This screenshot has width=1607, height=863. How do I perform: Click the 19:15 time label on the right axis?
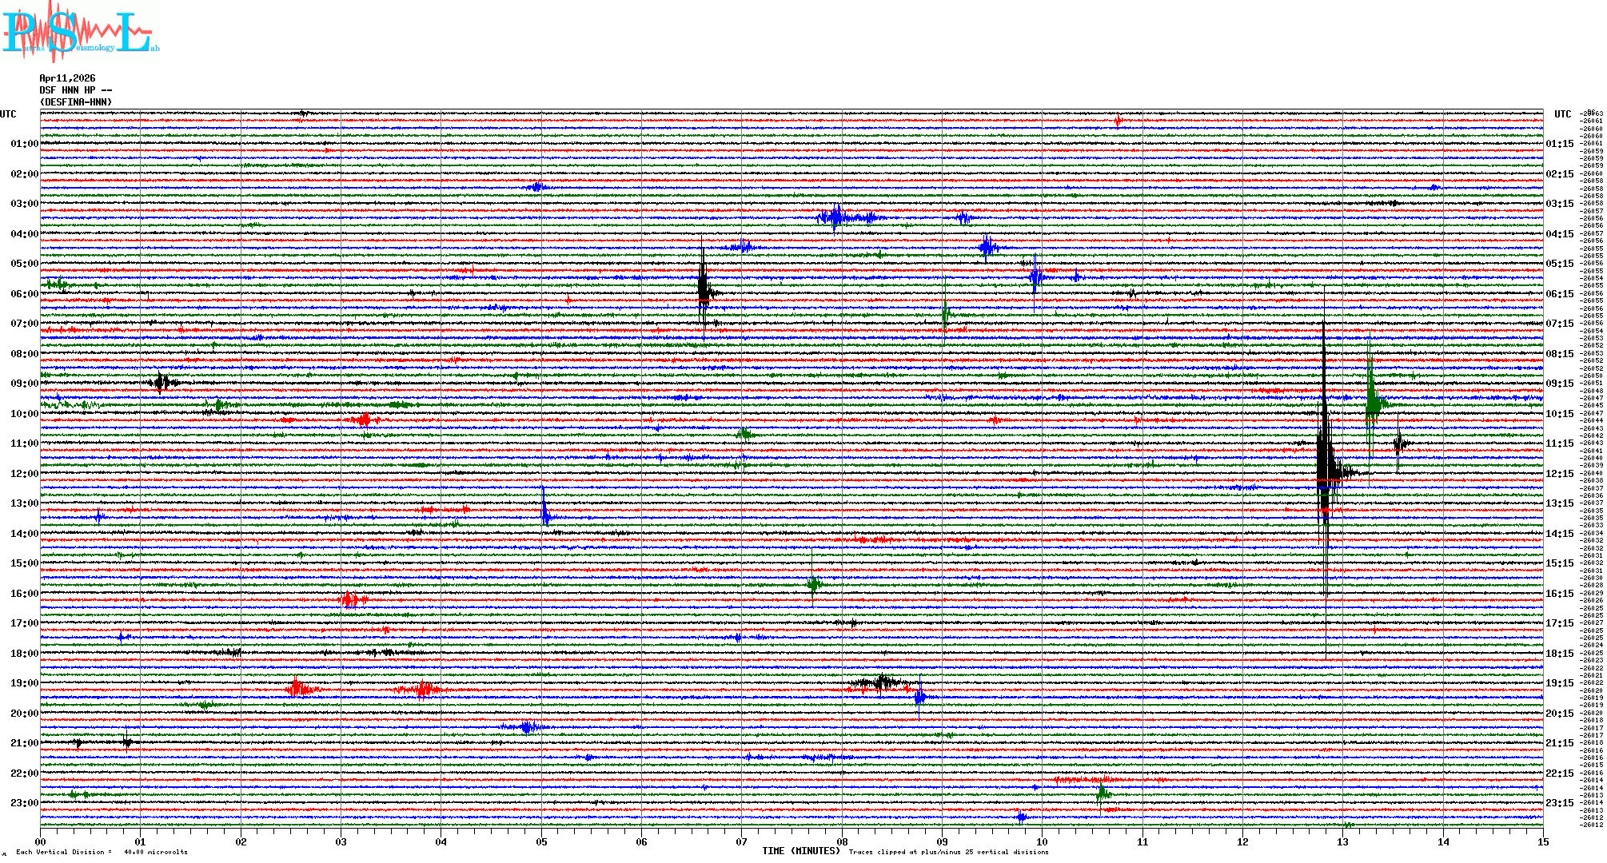[x=1559, y=683]
